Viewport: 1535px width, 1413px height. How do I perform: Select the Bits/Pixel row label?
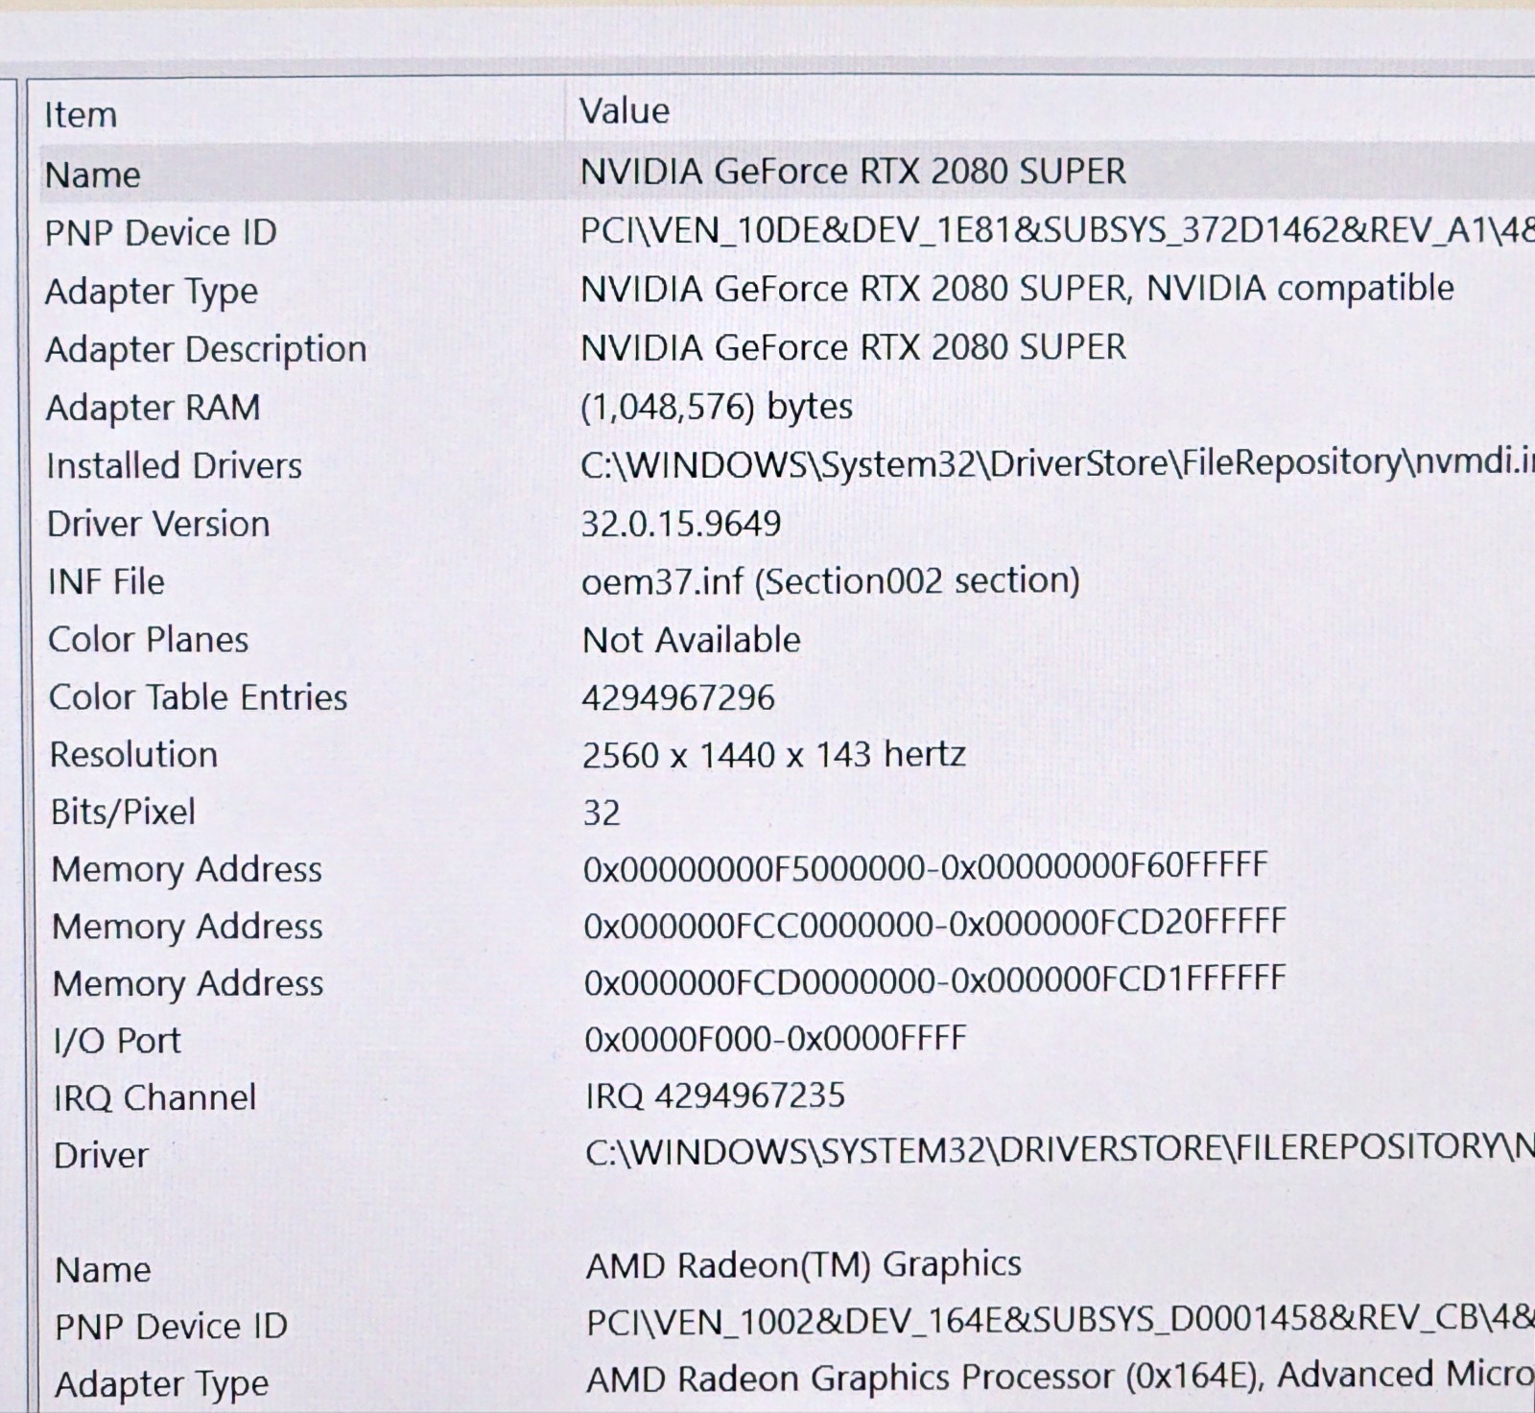pos(123,812)
